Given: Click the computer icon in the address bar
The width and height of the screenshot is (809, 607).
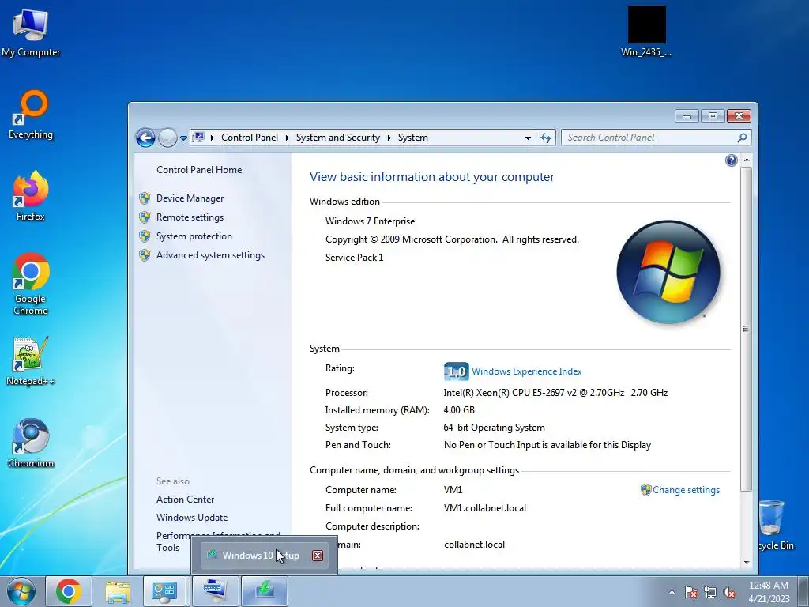Looking at the screenshot, I should (198, 138).
